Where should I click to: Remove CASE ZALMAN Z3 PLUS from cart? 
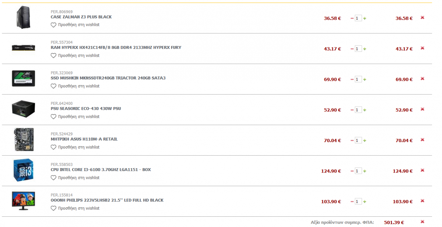click(422, 17)
